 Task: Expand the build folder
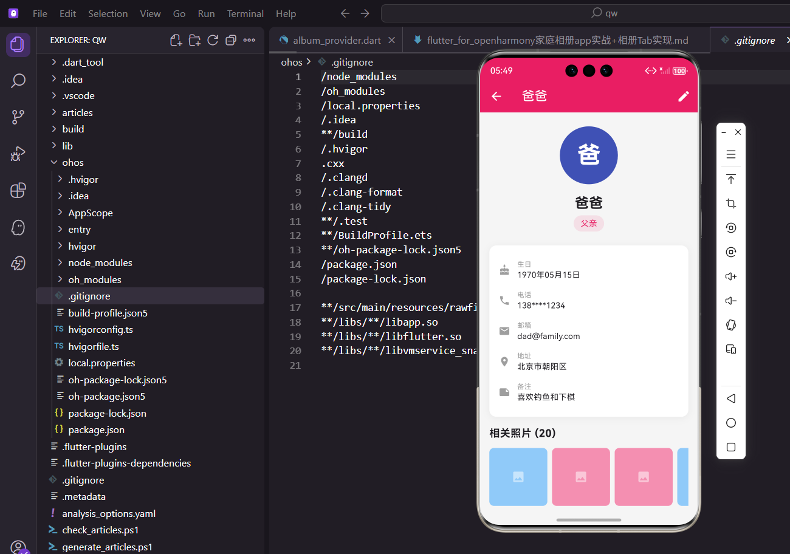(150, 129)
